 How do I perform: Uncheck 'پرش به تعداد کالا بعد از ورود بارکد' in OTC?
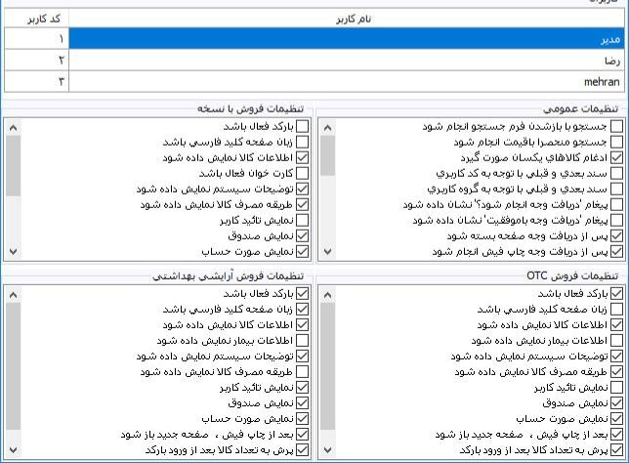point(616,450)
